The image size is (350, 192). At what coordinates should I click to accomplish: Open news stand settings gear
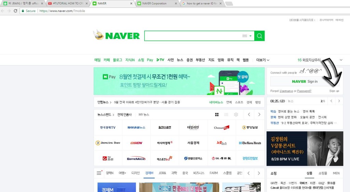[x=236, y=115]
